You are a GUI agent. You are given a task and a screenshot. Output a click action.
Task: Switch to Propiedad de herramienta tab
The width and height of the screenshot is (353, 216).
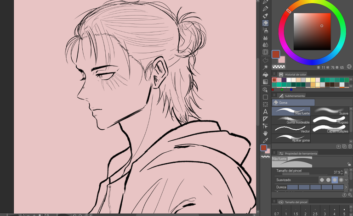tap(298, 153)
